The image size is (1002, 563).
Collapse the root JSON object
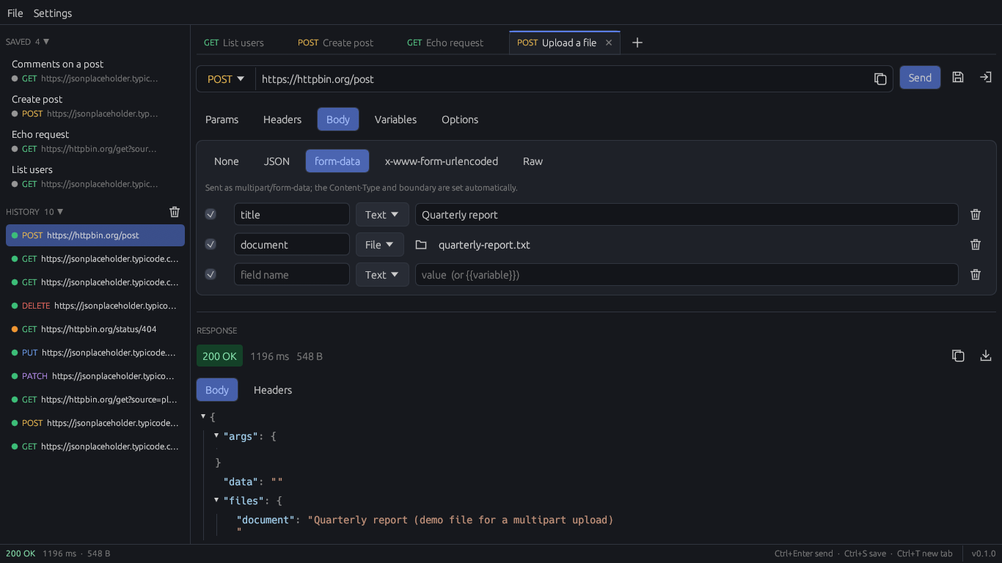point(203,416)
